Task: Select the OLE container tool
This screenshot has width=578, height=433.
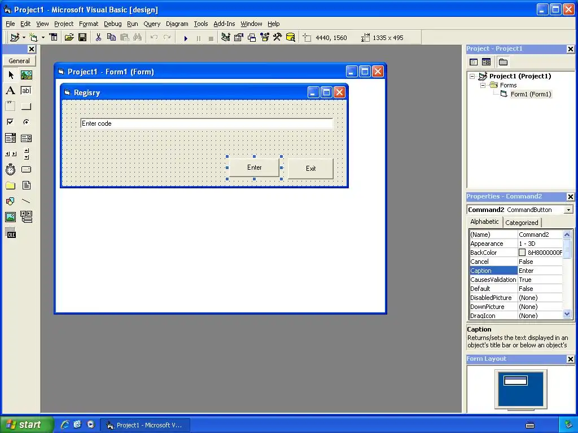Action: click(11, 233)
